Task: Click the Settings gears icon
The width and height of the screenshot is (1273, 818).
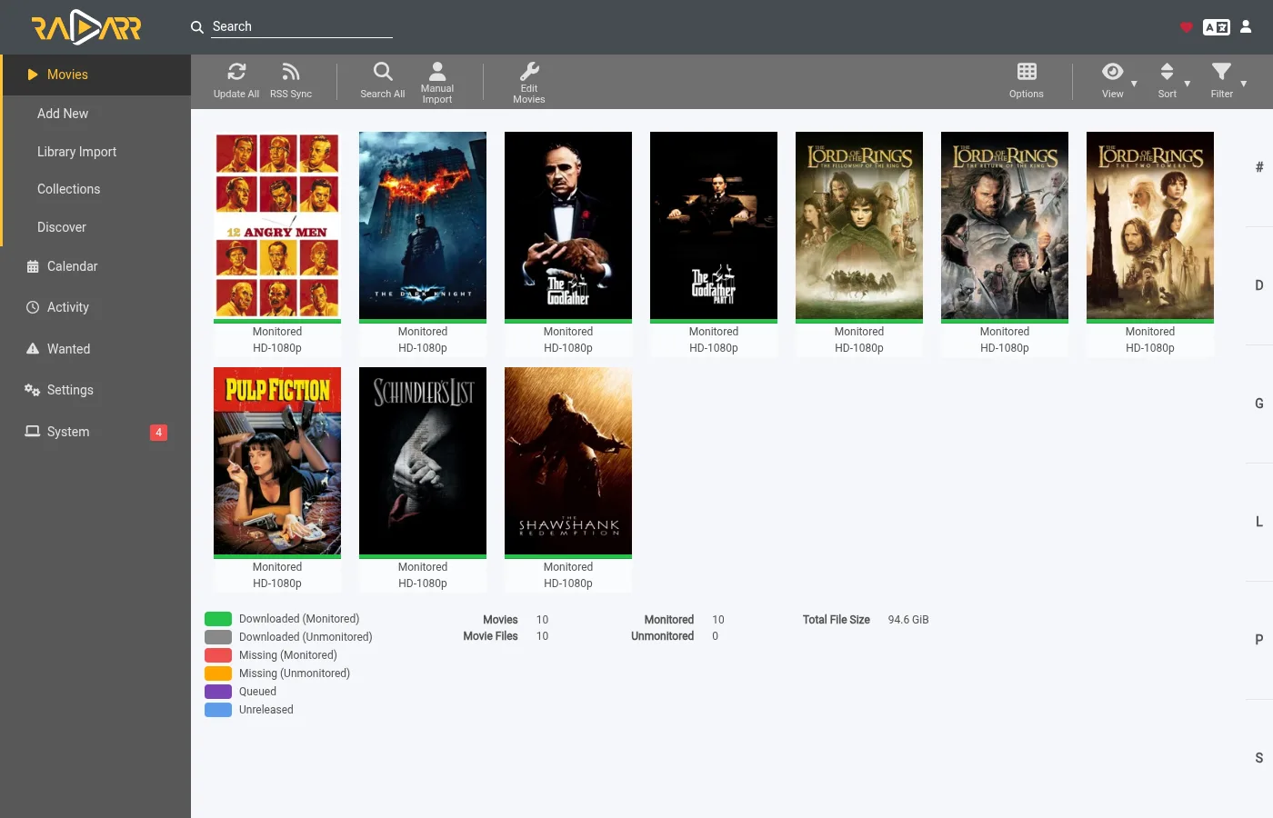Action: 32,390
